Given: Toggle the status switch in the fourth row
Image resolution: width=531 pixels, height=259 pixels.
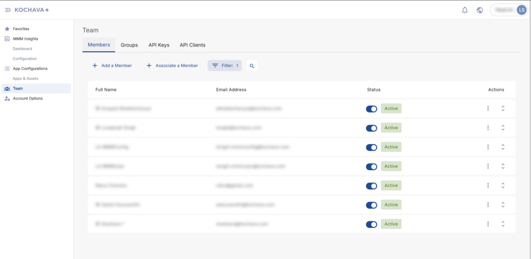Looking at the screenshot, I should click(x=371, y=166).
